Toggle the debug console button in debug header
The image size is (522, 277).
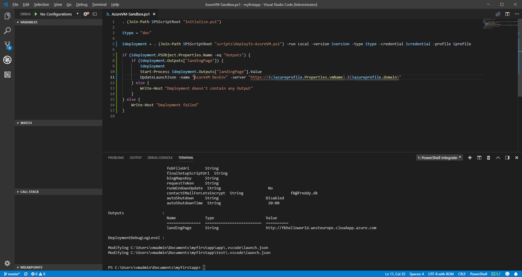[95, 14]
